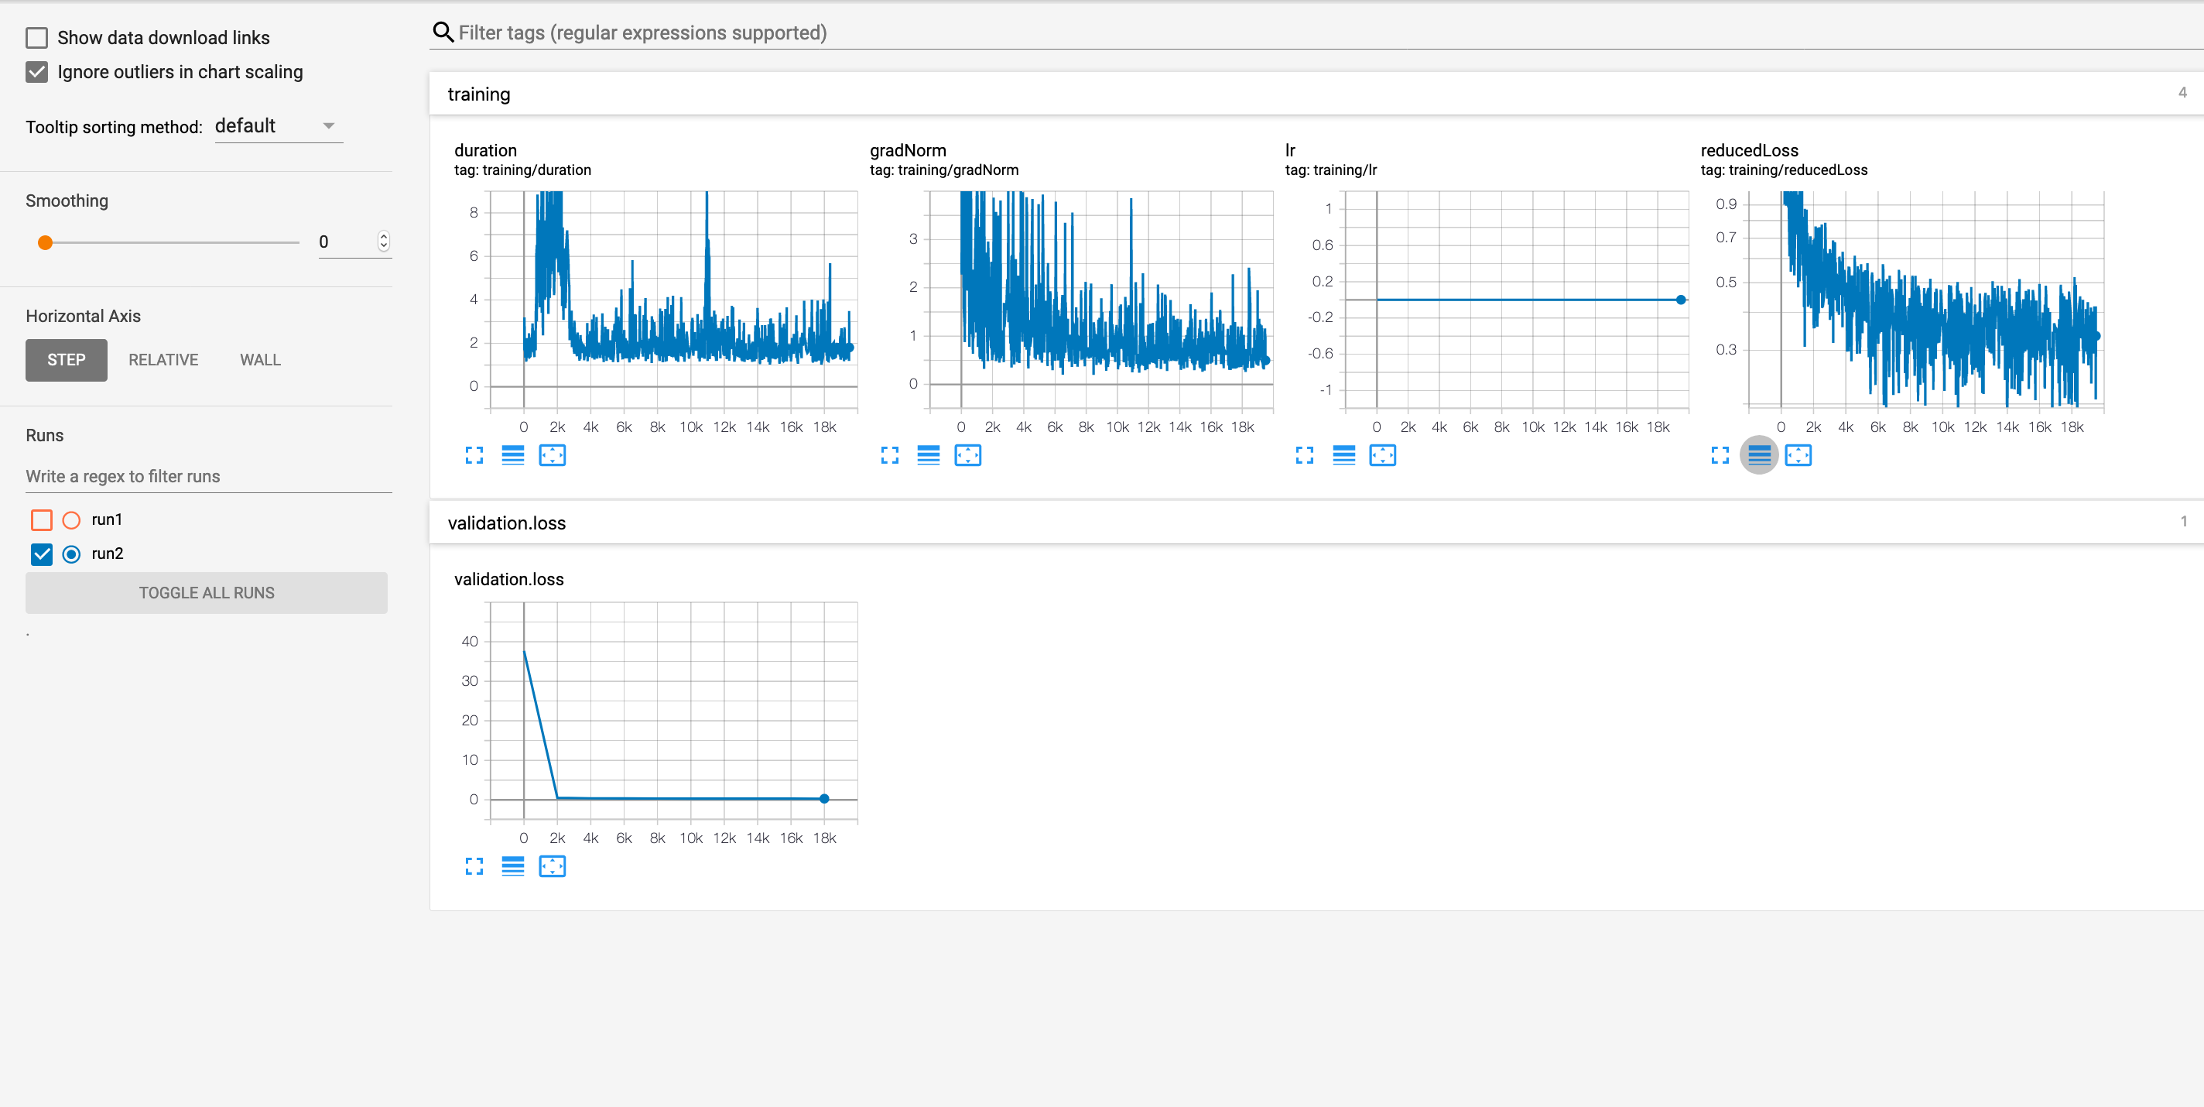This screenshot has height=1107, width=2204.
Task: Toggle log scale on the reducedLoss chart
Action: [1760, 454]
